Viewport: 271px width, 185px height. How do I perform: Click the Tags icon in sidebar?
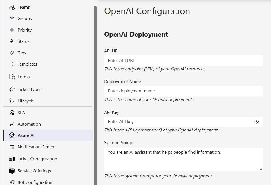pos(12,53)
